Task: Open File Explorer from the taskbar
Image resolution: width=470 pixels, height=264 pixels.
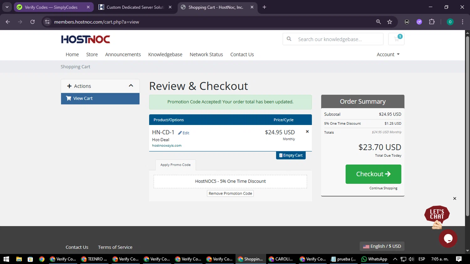Action: 19,259
